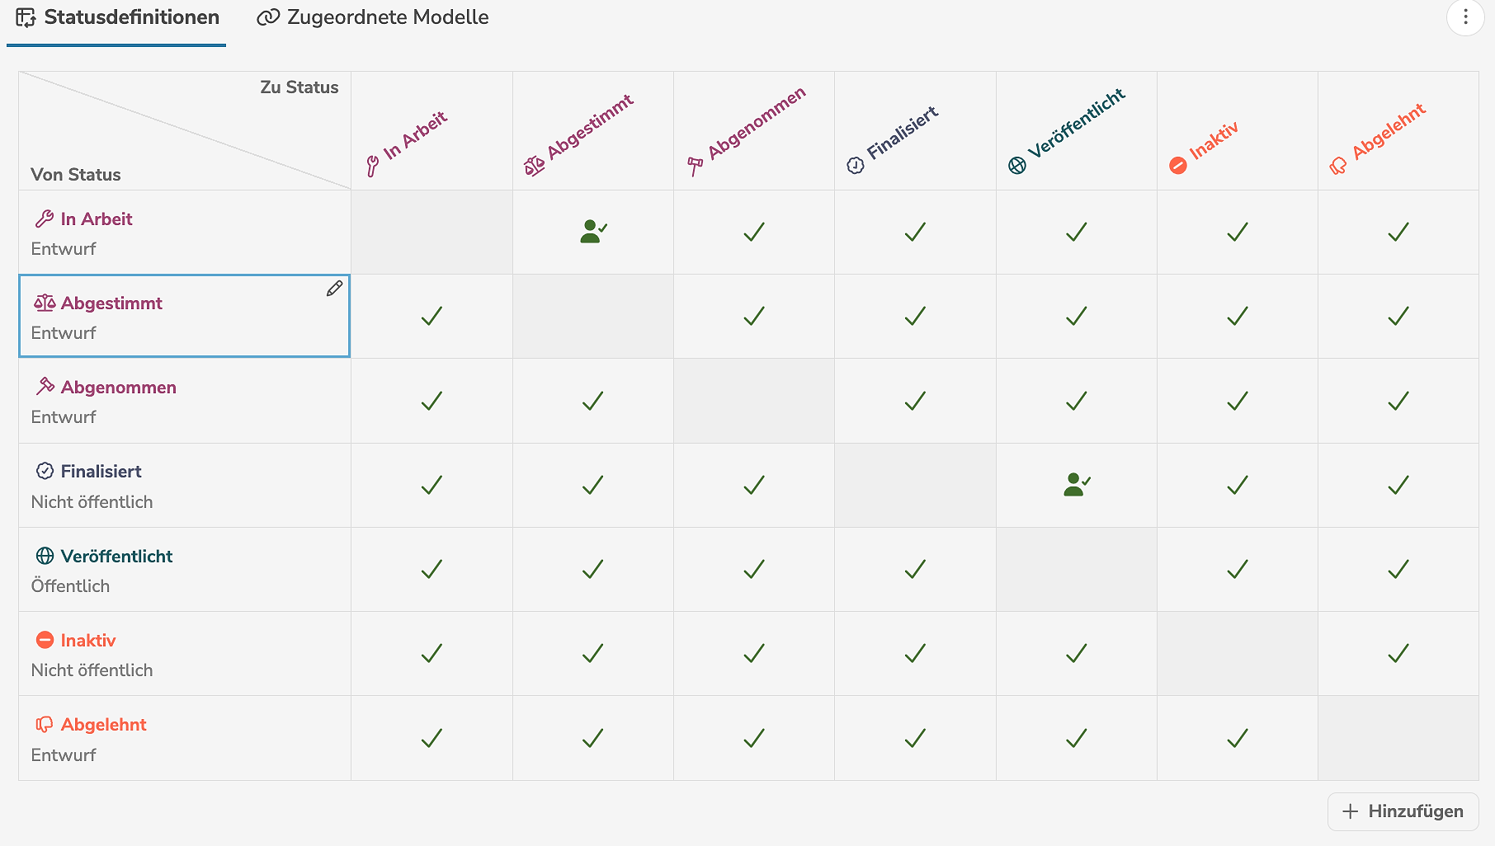Select the approval icon from 'Finalisiert' to 'Veröffentlicht'
This screenshot has height=846, width=1495.
1076,485
